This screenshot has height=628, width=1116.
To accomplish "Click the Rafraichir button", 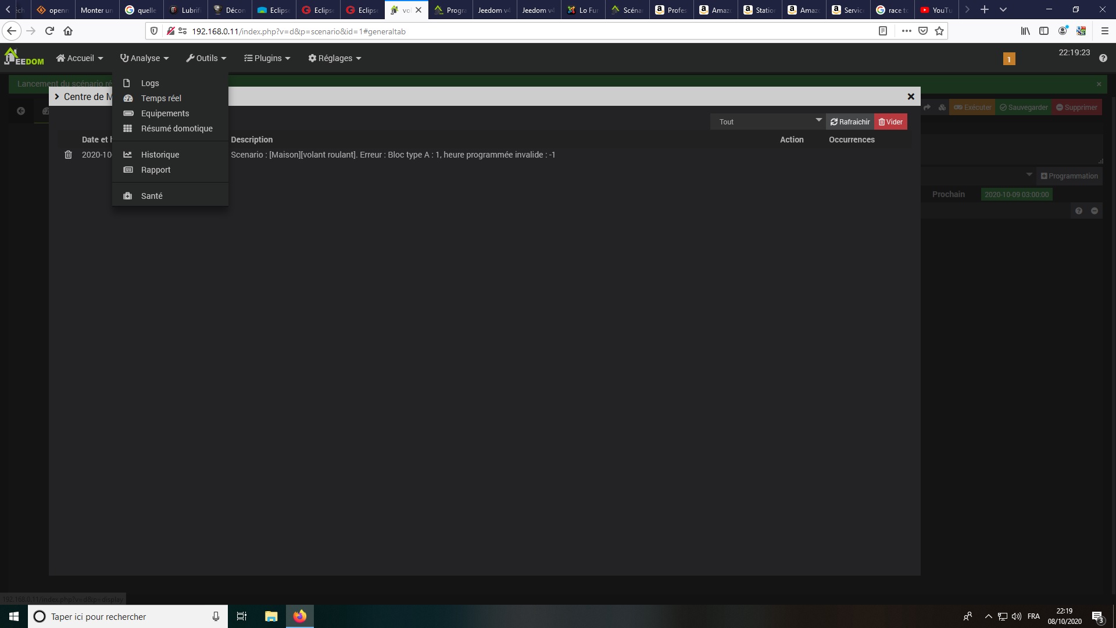I will point(850,122).
